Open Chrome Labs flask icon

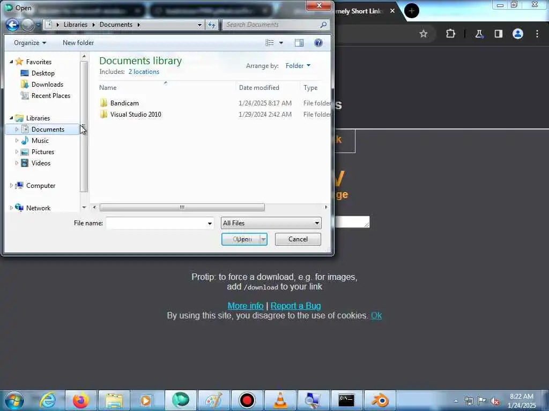point(479,34)
